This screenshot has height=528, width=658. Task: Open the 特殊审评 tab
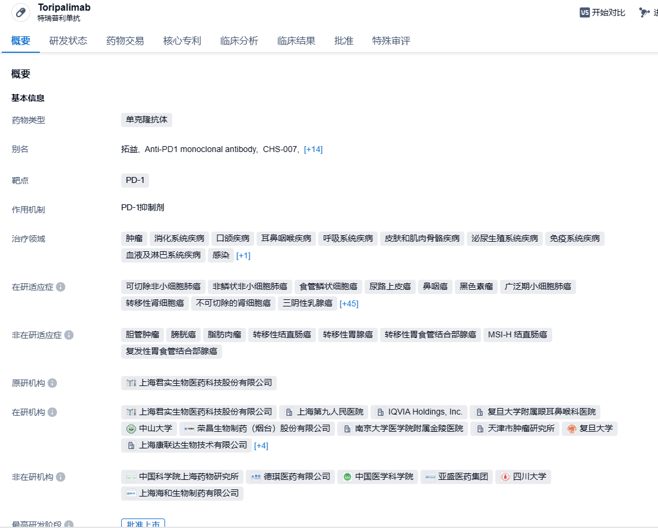tap(391, 41)
